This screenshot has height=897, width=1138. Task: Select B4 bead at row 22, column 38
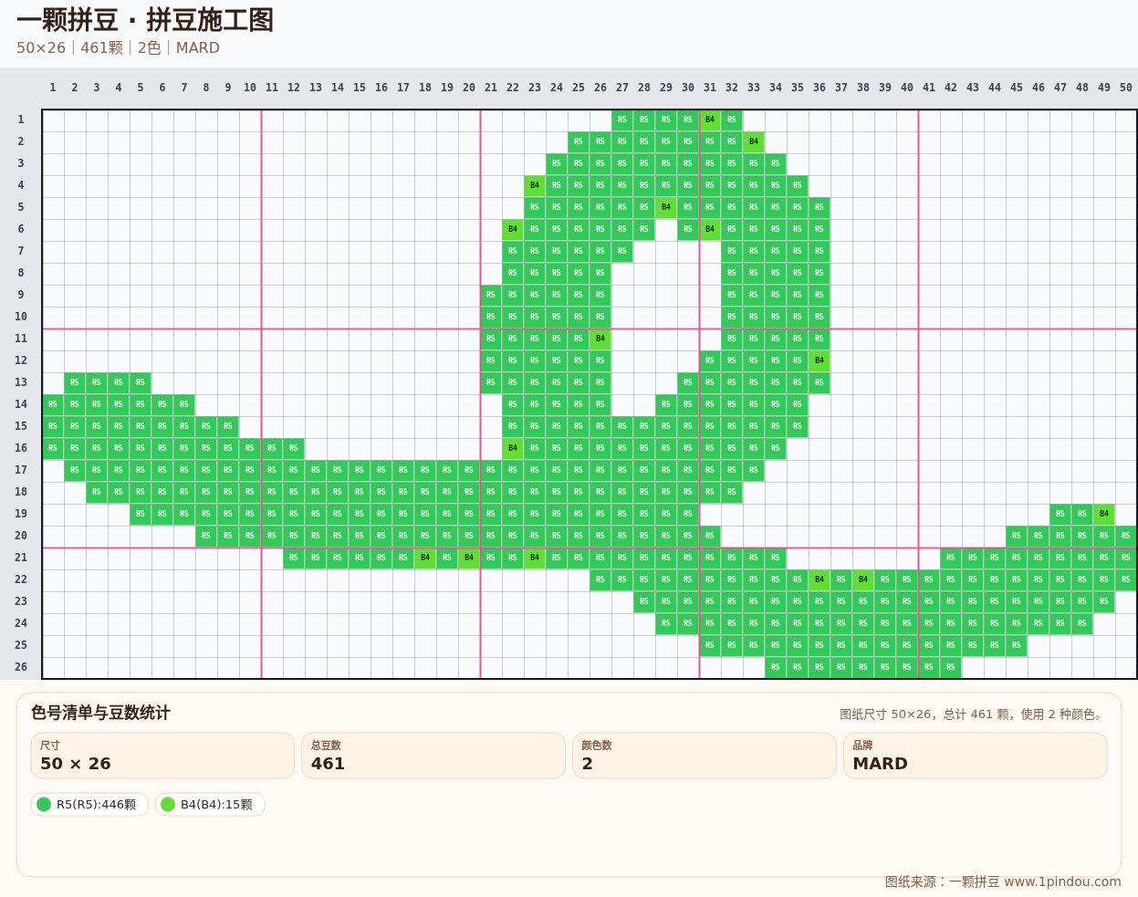click(x=863, y=579)
